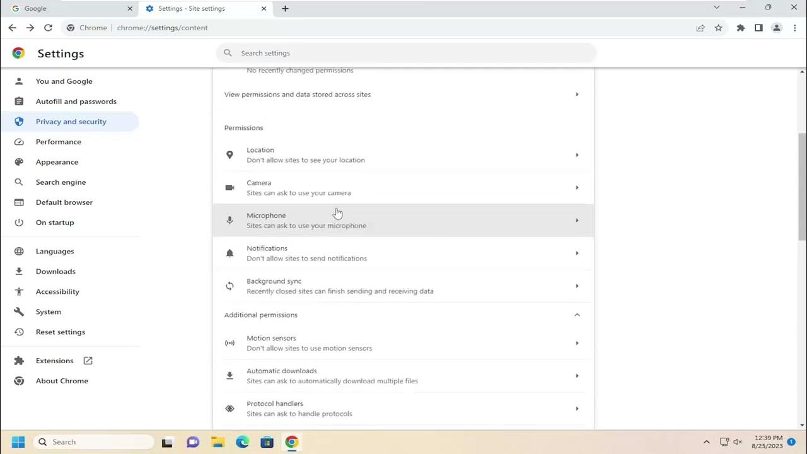Click the arrow on the Motion sensors row
Screen dimensions: 807x454
(577, 343)
